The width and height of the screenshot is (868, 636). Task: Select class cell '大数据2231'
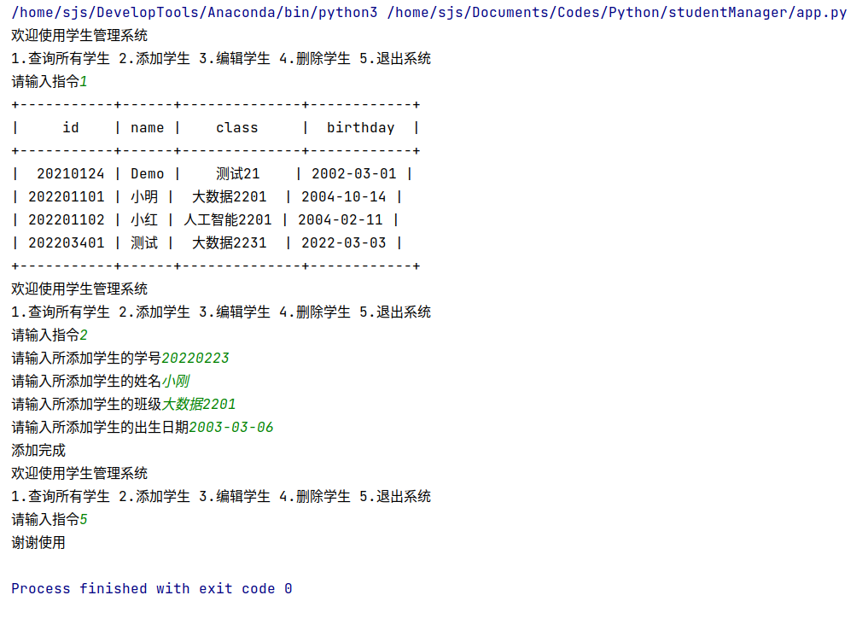[x=230, y=243]
